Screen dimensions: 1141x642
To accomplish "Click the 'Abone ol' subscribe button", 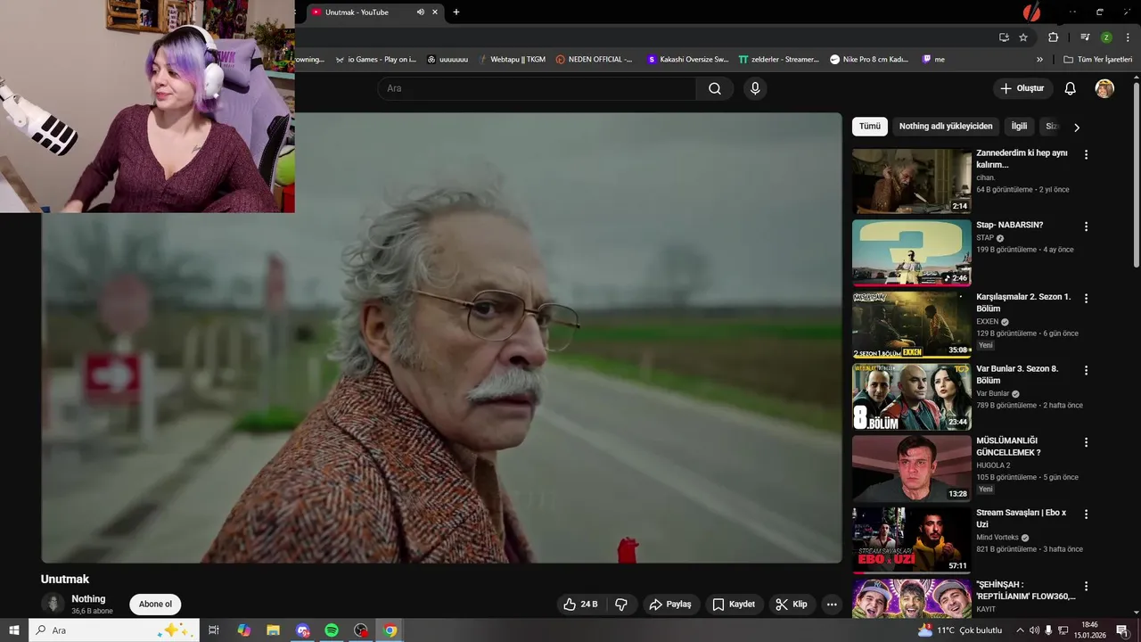I will click(155, 604).
